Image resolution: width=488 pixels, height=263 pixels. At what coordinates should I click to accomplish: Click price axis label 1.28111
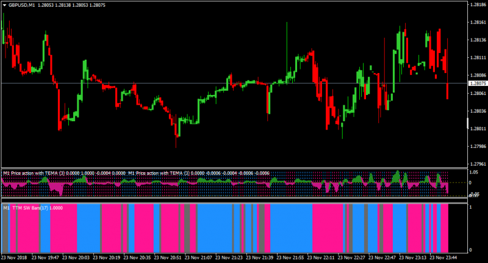tap(478, 58)
